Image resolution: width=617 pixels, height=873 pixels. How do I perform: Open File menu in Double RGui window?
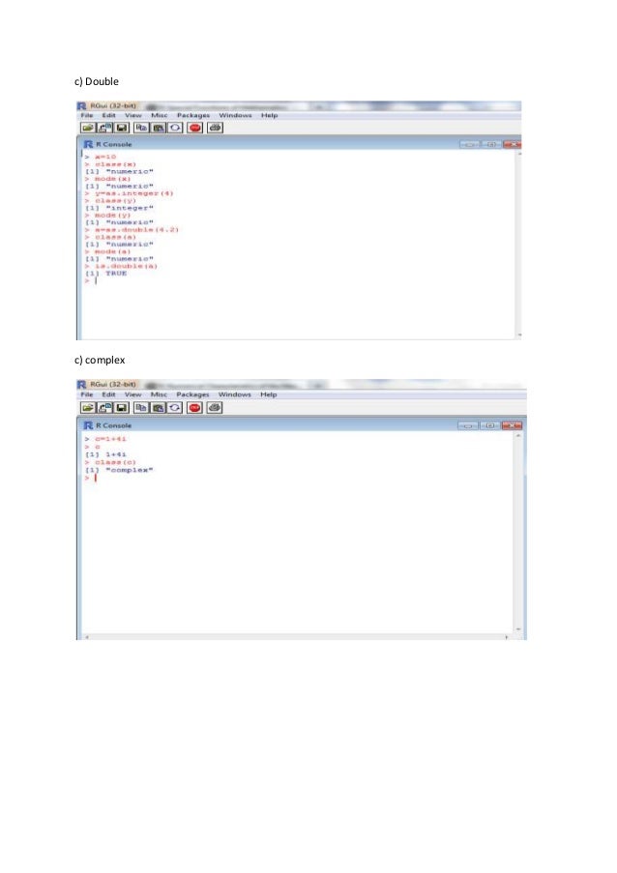(87, 115)
